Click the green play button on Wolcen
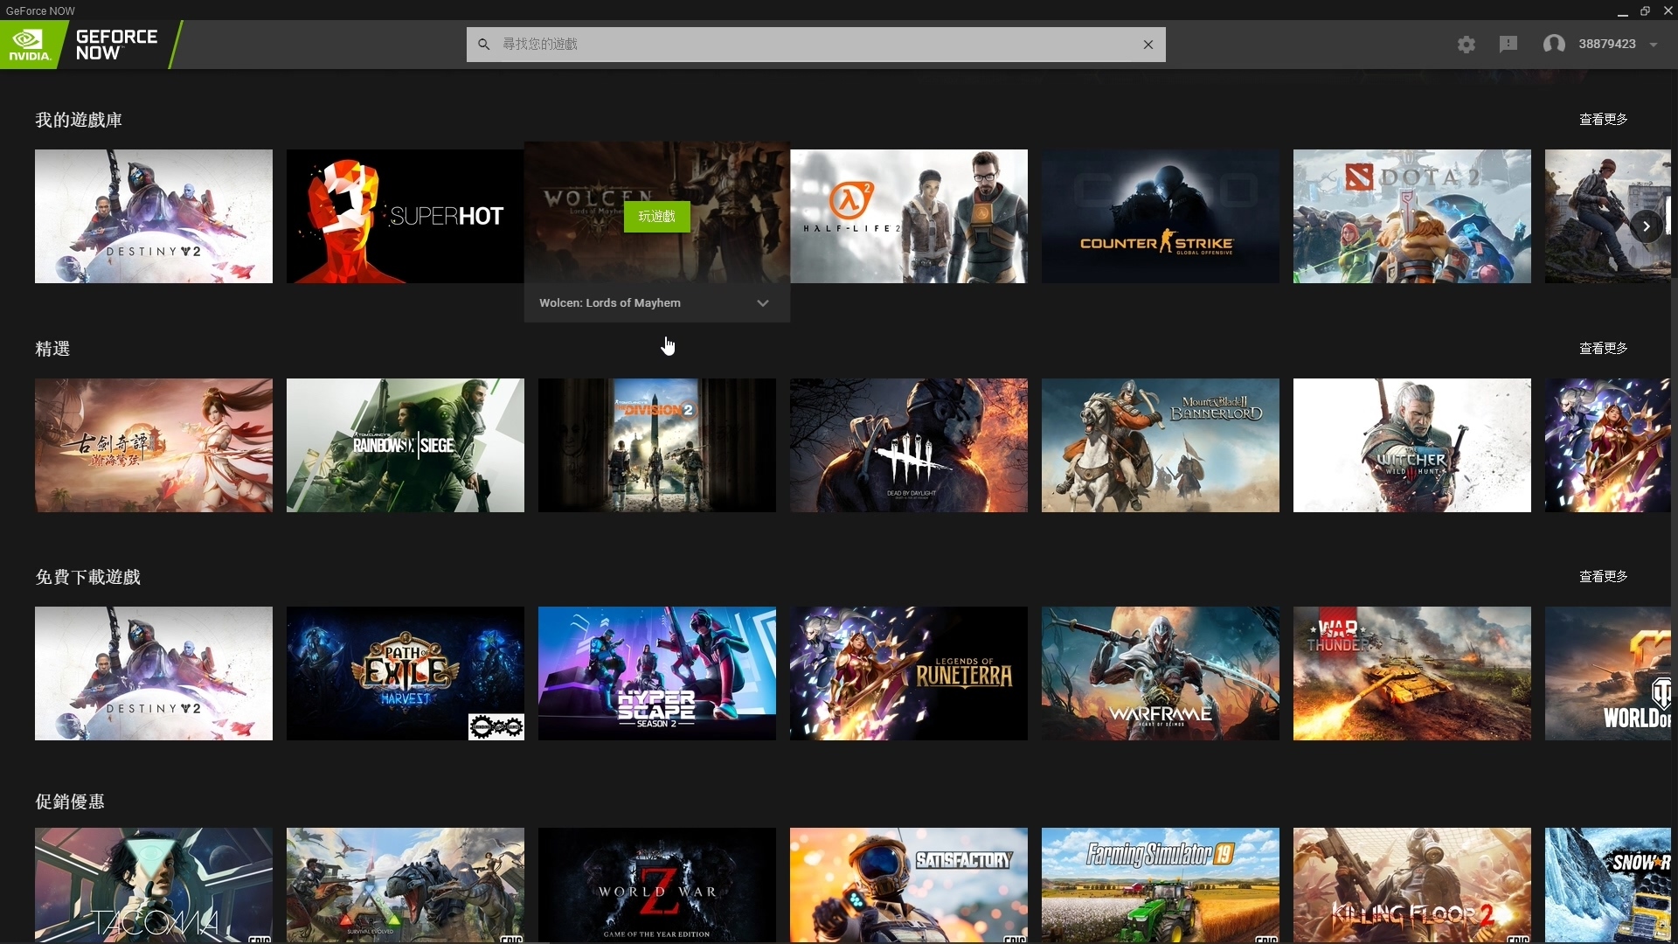1678x944 pixels. point(657,217)
